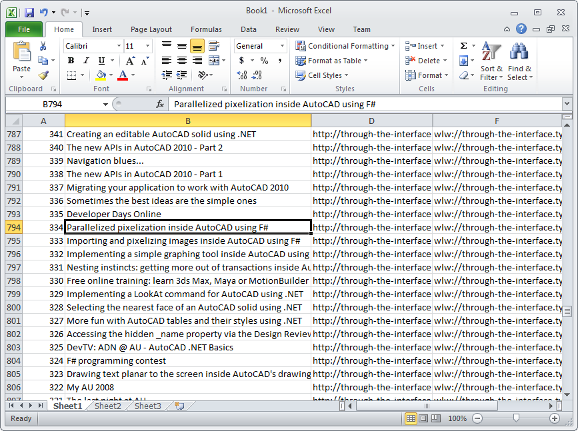
Task: Switch to the Formulas ribbon tab
Action: pyautogui.click(x=206, y=29)
